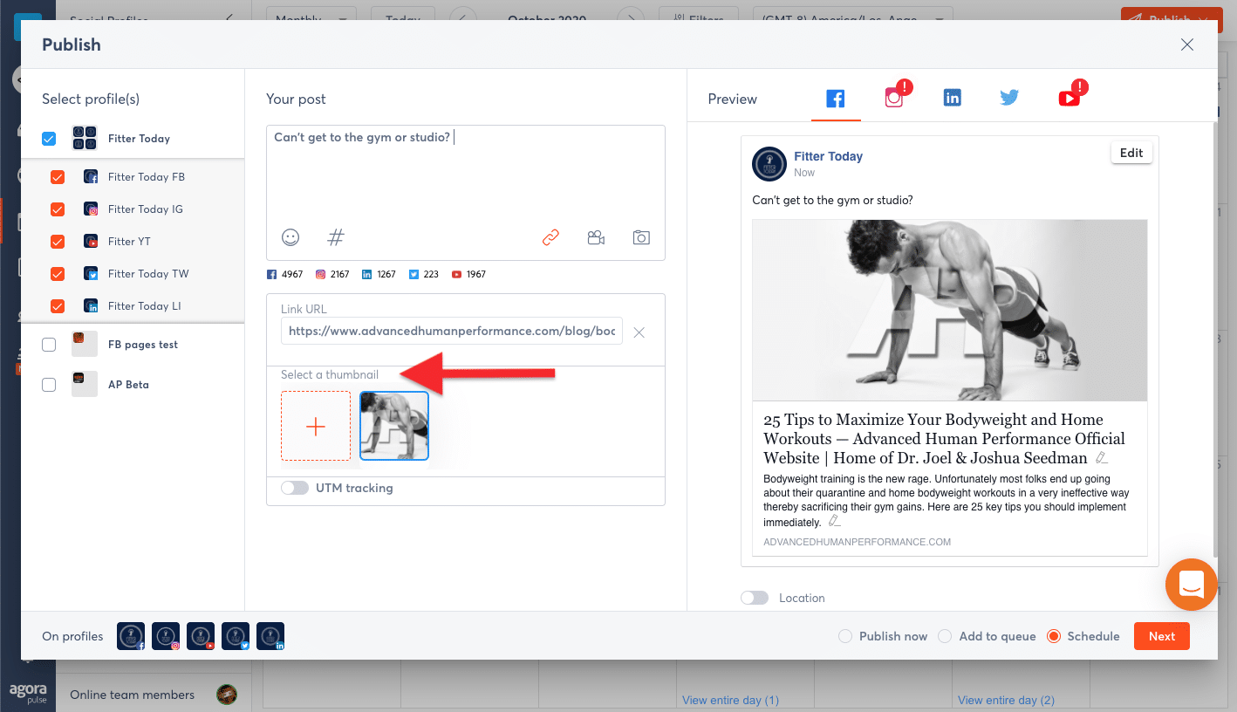Edit the link description with the pencil icon

[834, 522]
